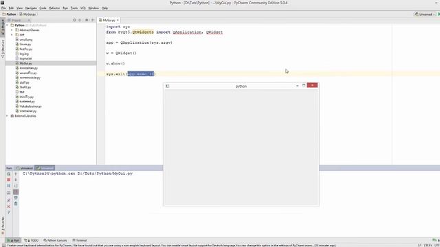Screen dimensions: 440x247
Task: Open the VCS menu
Action: [82, 8]
